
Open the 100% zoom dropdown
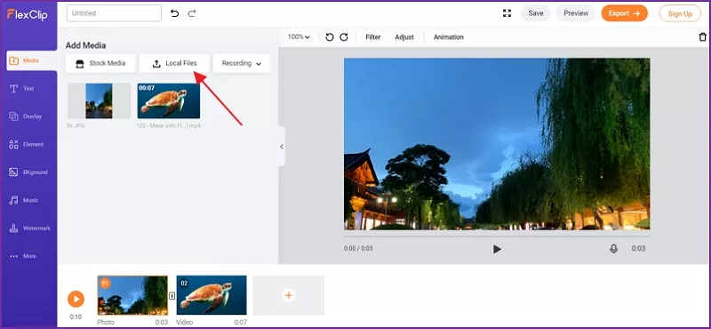coord(299,37)
